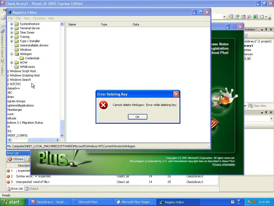This screenshot has height=206, width=274.
Task: Expand the Type 1 Installer key
Action: pyautogui.click(x=12, y=41)
